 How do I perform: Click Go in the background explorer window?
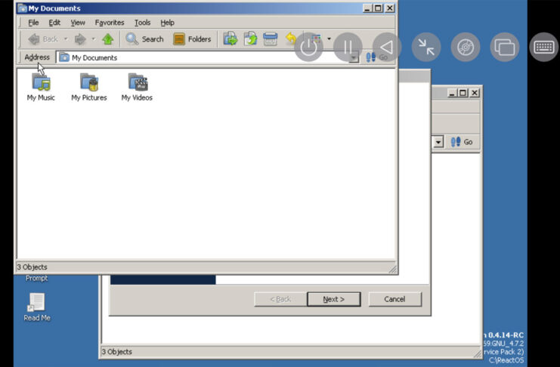[462, 142]
